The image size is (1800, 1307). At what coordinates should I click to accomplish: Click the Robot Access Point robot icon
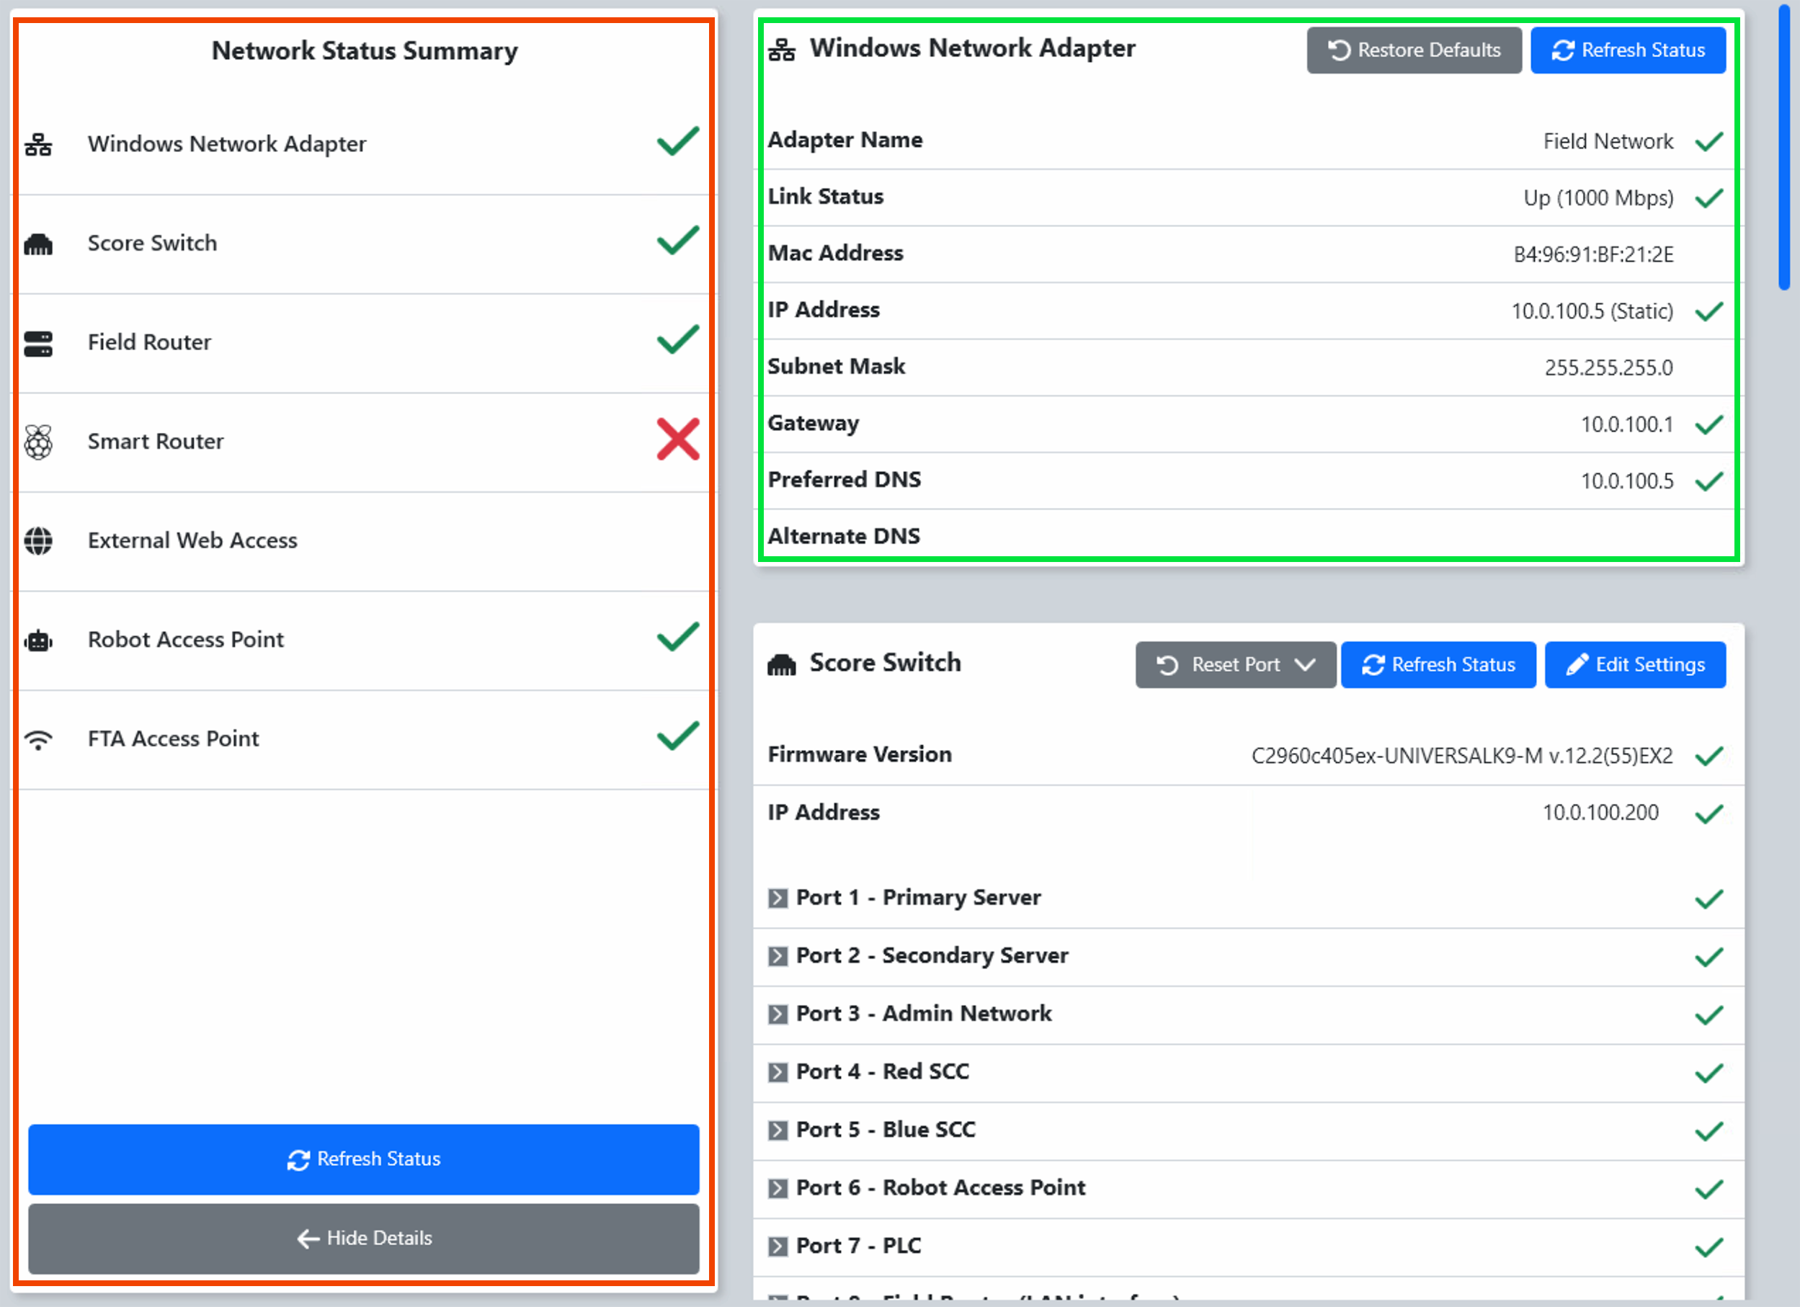(x=38, y=641)
